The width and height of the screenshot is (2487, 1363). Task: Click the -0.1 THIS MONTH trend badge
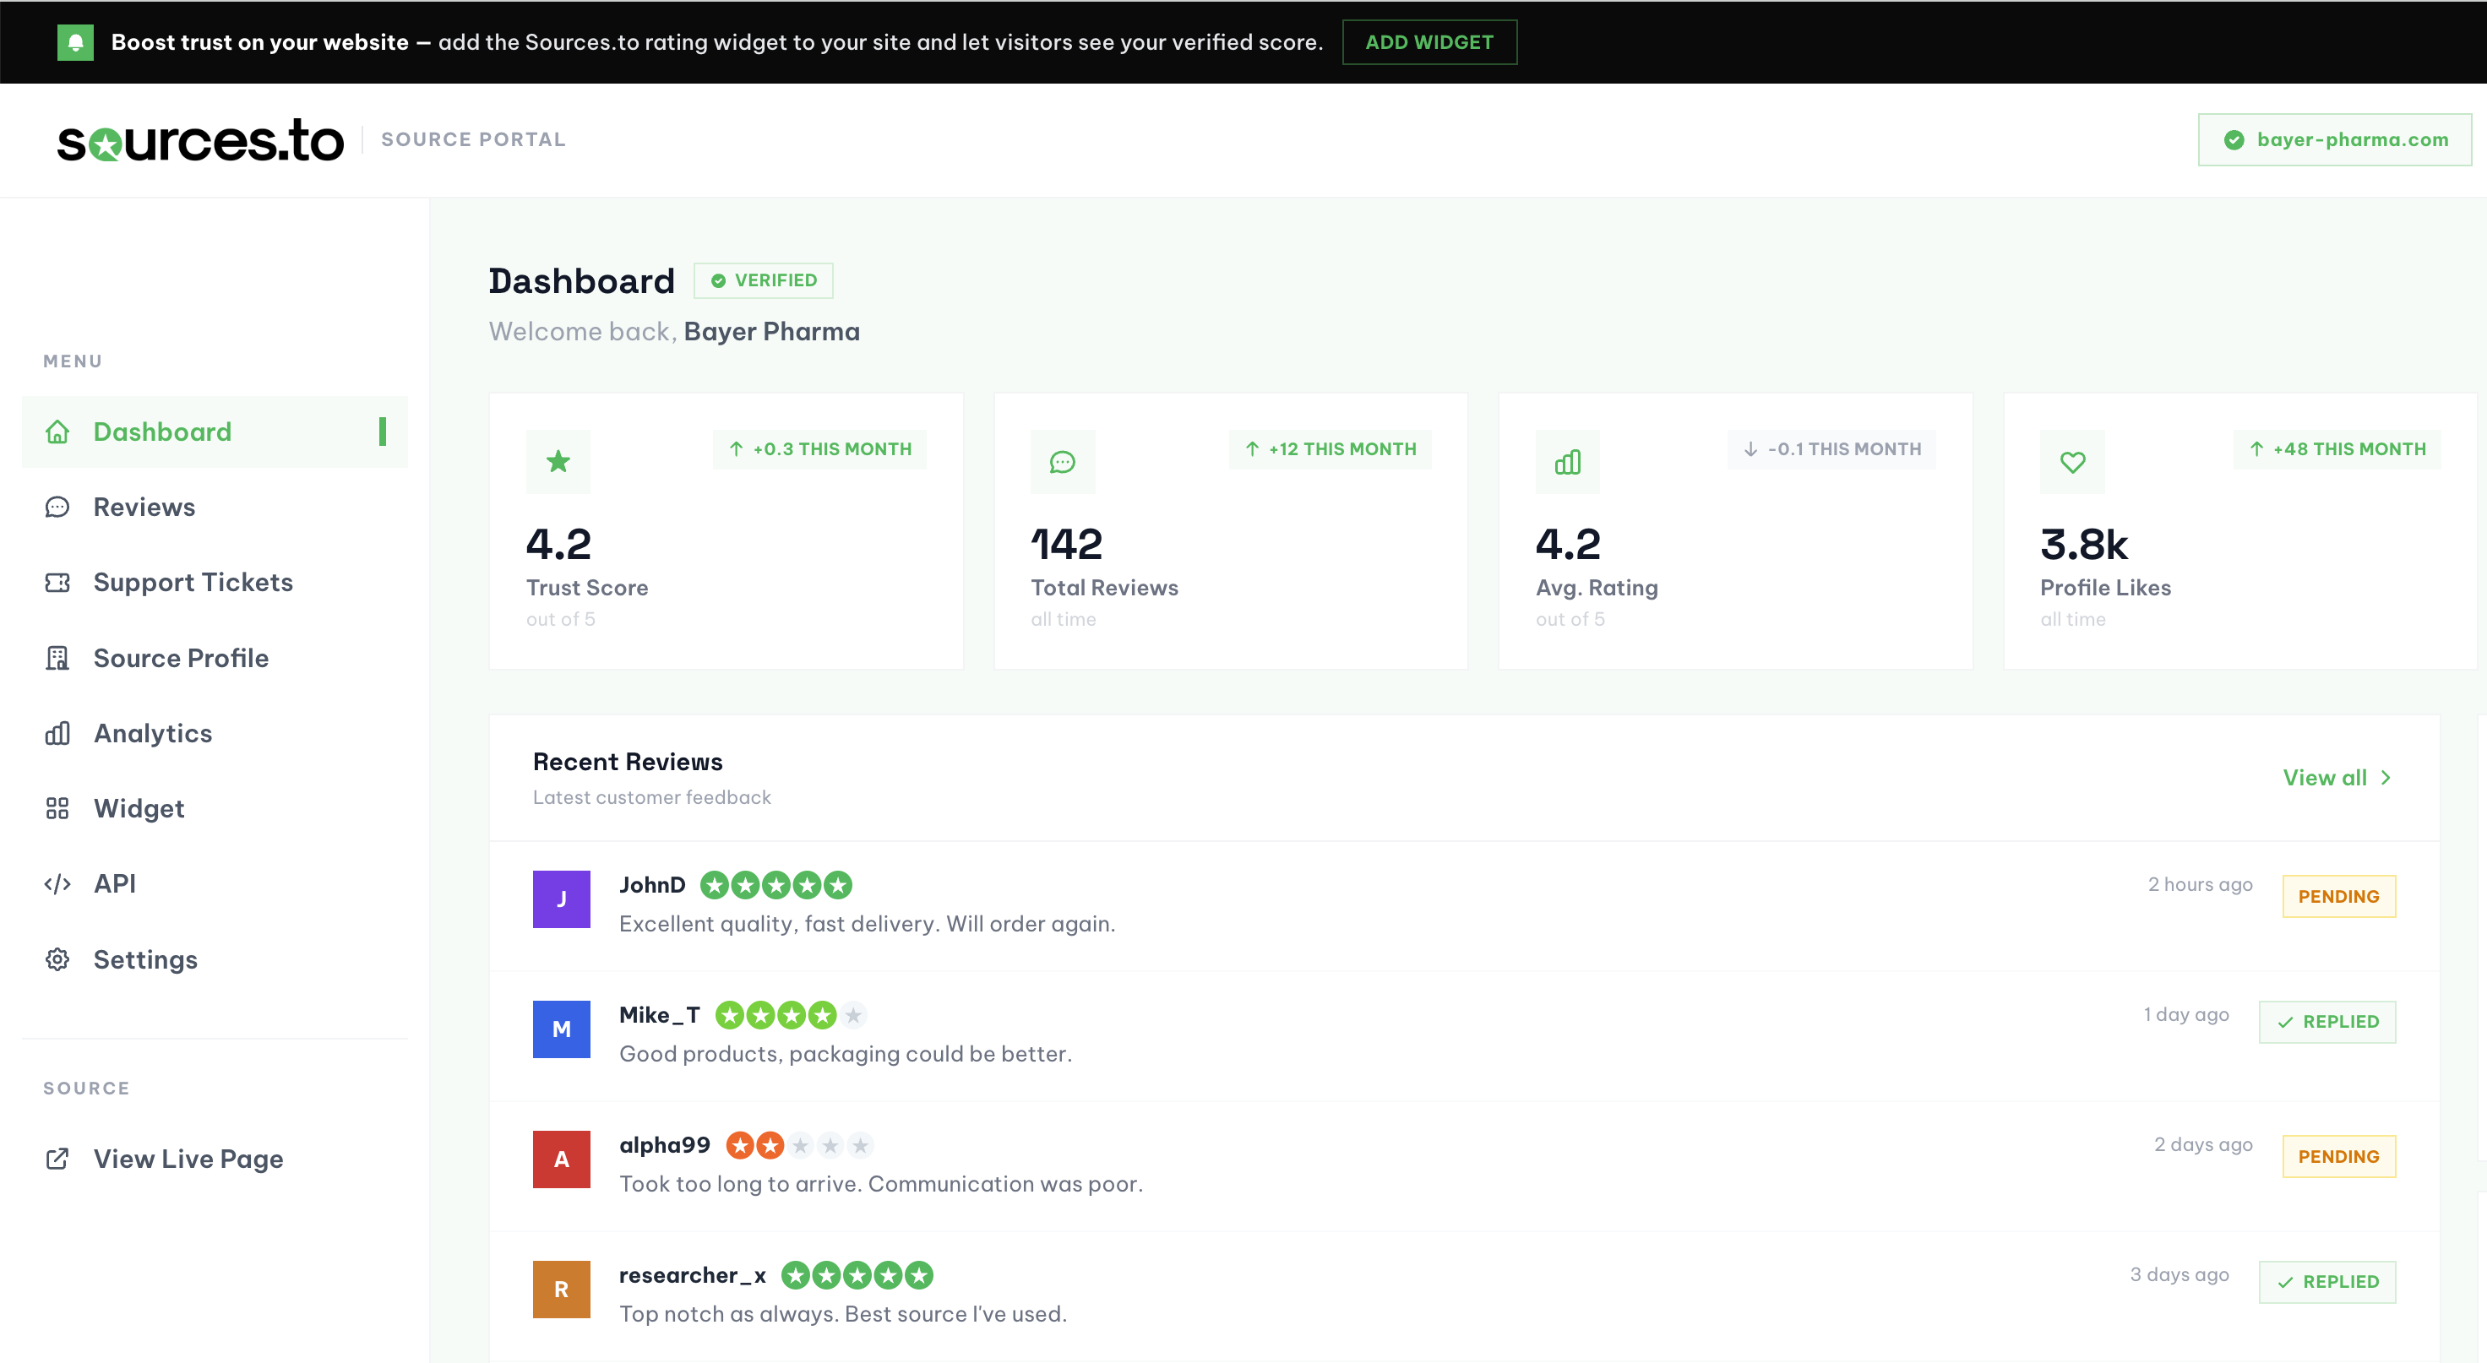click(x=1831, y=449)
